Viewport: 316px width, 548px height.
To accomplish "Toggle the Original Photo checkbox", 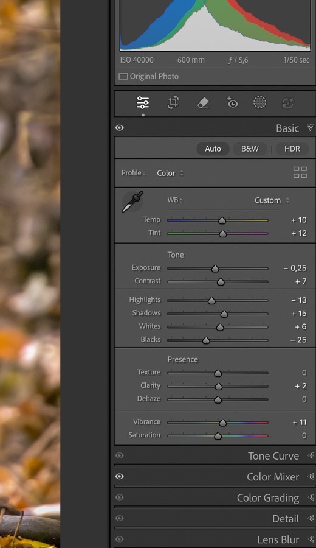I will [123, 76].
